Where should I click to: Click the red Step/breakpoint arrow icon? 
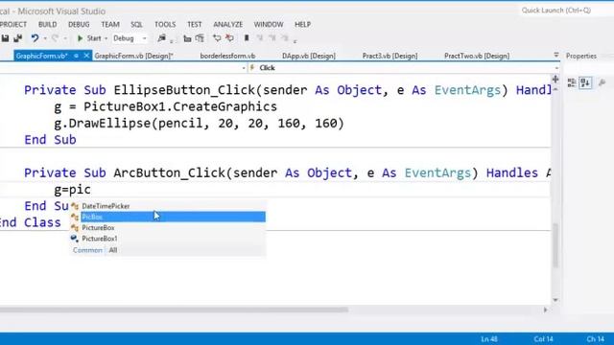[x=230, y=38]
